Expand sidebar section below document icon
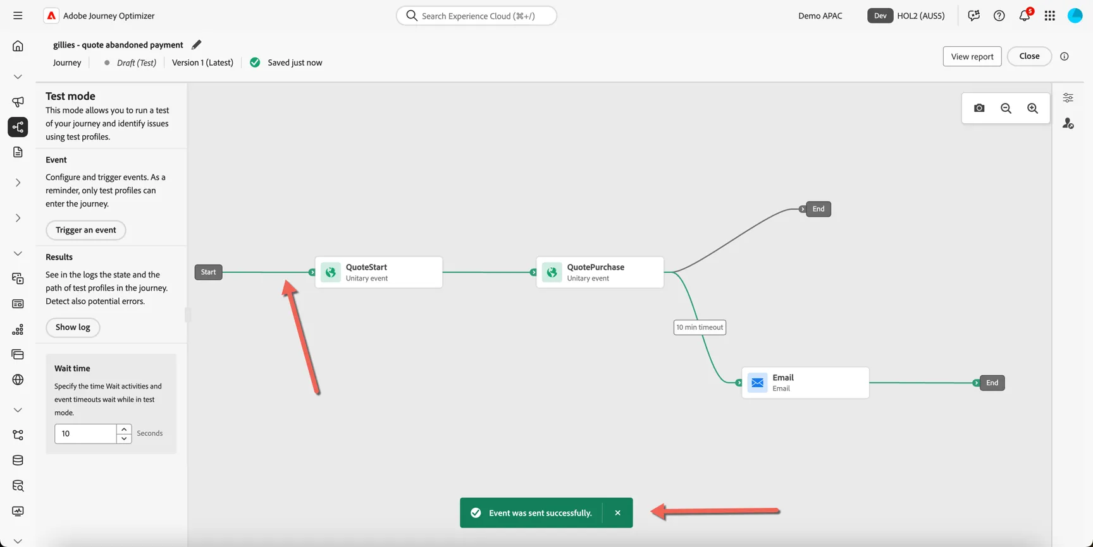The image size is (1093, 547). 18,183
